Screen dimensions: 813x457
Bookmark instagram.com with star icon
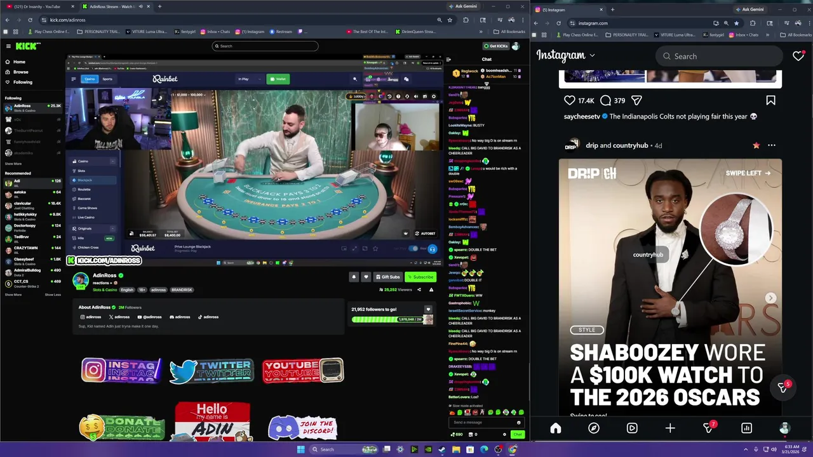coord(736,23)
